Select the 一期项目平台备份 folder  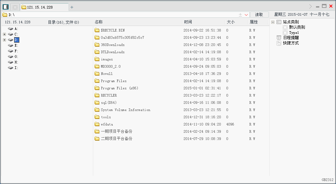point(116,131)
